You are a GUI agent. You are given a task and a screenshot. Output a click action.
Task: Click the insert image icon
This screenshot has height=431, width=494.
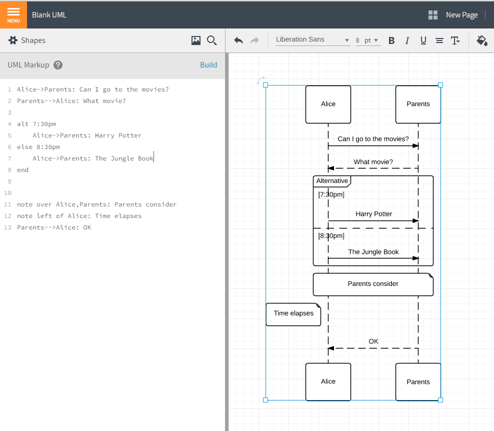coord(196,40)
